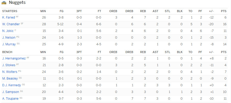The width and height of the screenshot is (231, 103).
Task: Click the Nuggets team heading
Action: (17, 3)
